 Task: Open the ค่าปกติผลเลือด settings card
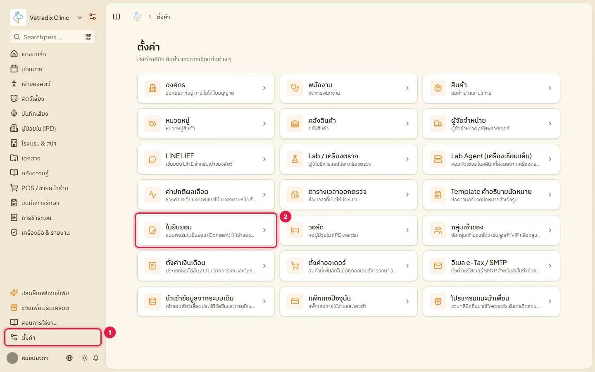206,195
